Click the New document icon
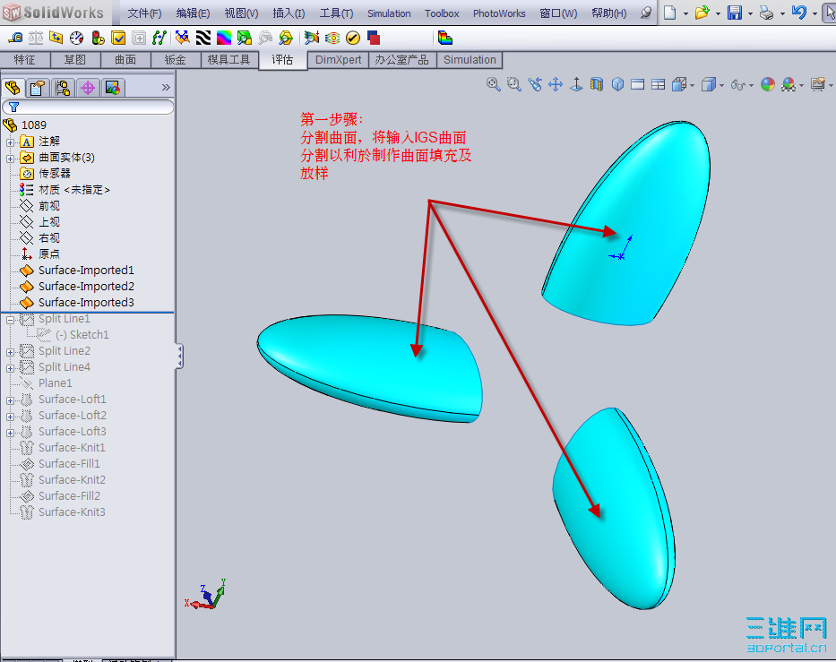836x662 pixels. click(670, 13)
